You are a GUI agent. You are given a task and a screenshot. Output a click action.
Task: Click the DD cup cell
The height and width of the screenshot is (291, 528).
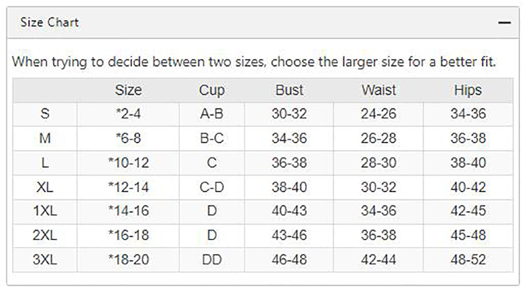pyautogui.click(x=212, y=260)
